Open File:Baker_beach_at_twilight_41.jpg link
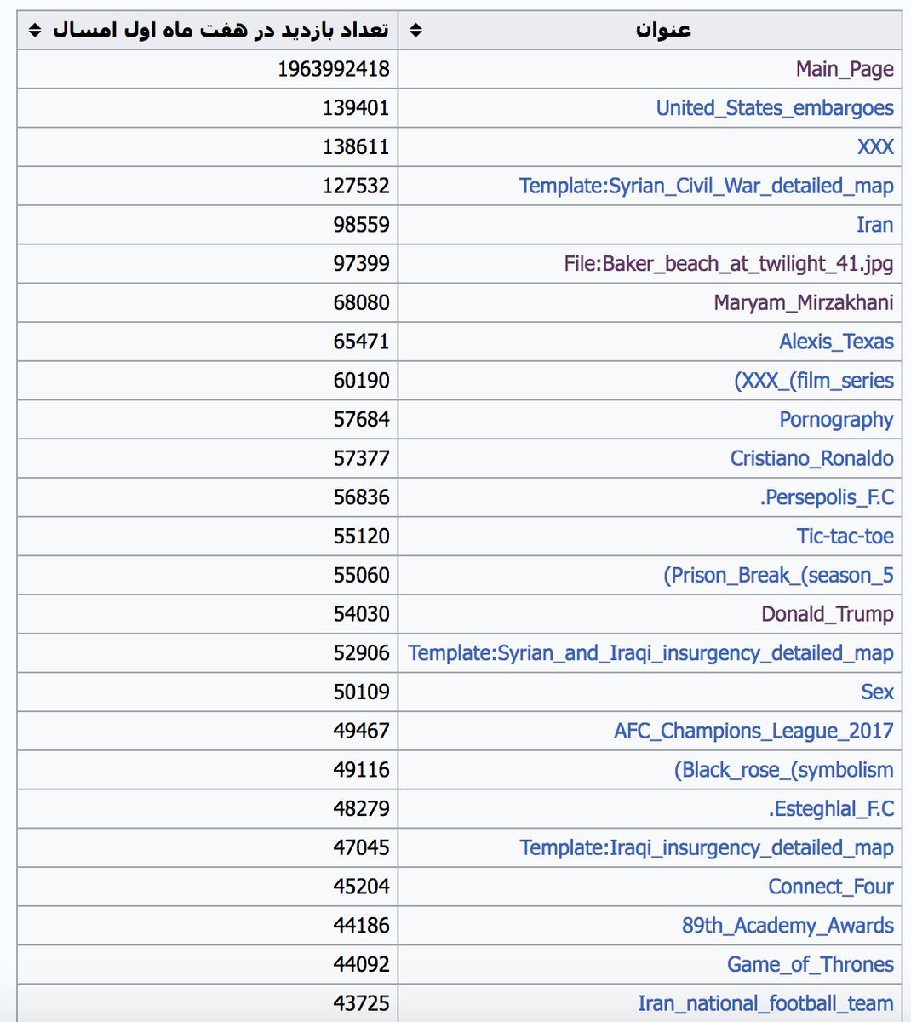 click(729, 264)
